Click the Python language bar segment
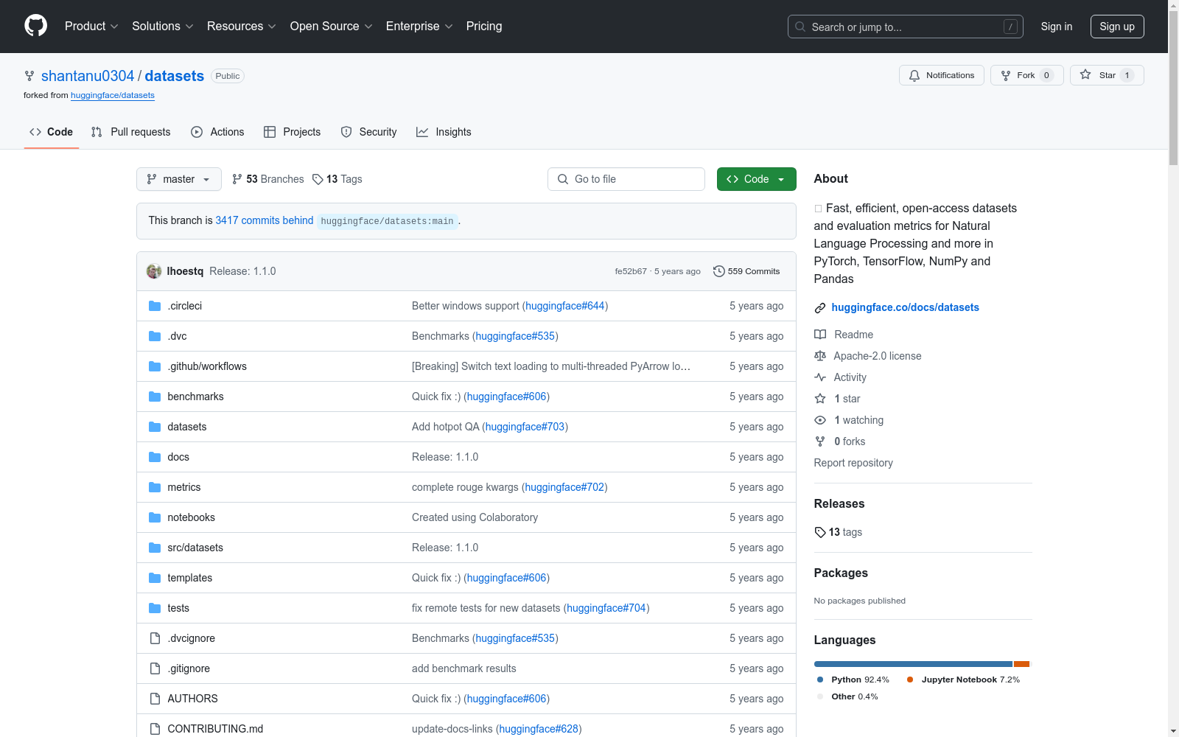Image resolution: width=1179 pixels, height=737 pixels. pos(913,664)
